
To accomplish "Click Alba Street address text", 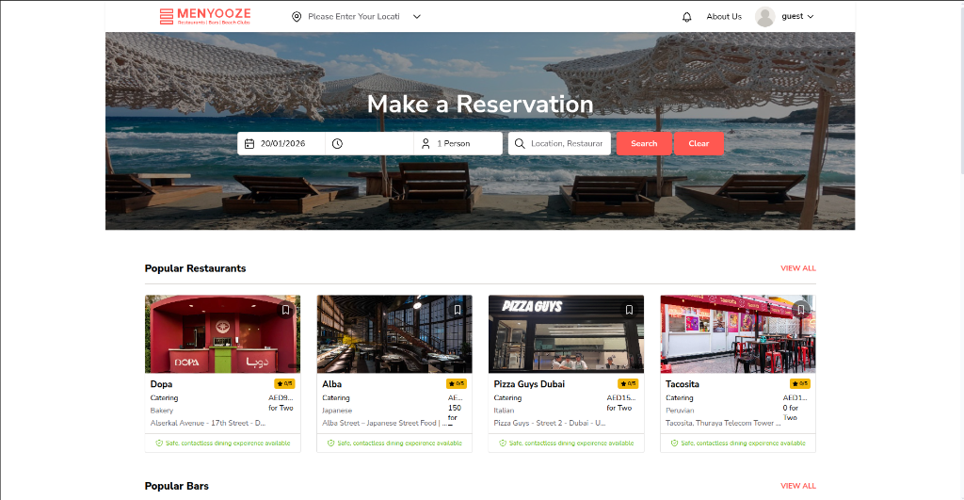I will (x=384, y=423).
